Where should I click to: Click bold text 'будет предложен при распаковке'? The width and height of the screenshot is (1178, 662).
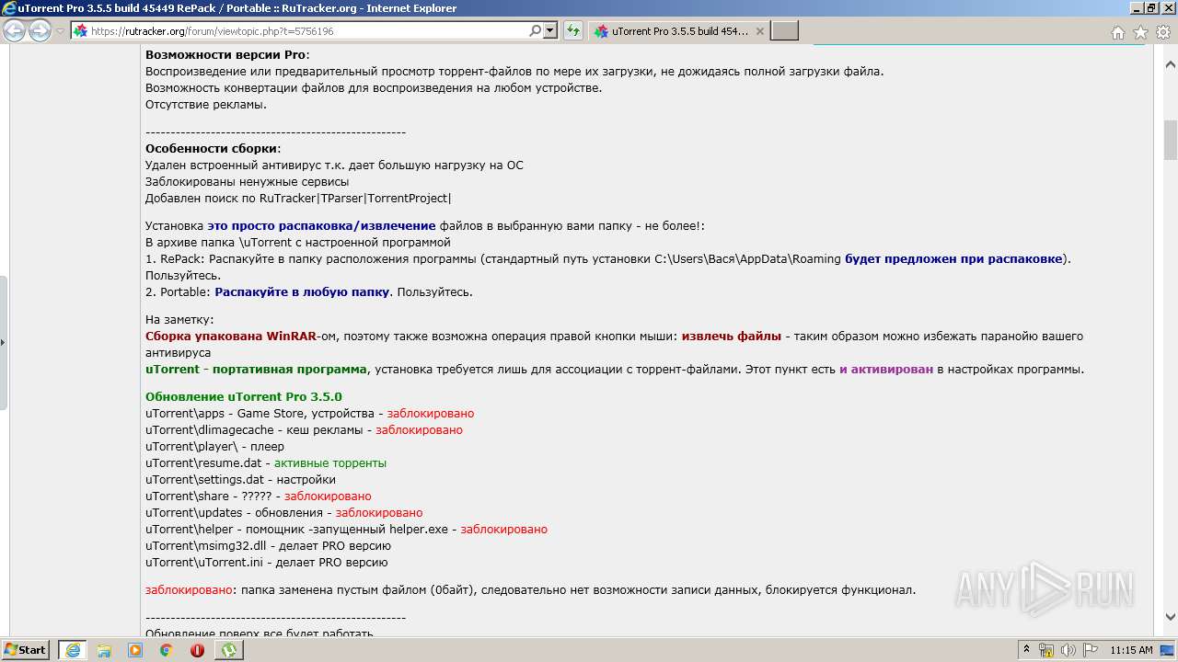[x=953, y=259]
